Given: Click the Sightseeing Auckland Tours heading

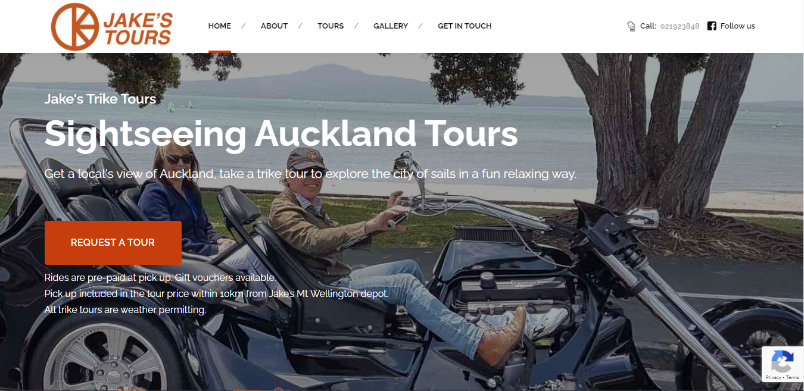Looking at the screenshot, I should 281,134.
